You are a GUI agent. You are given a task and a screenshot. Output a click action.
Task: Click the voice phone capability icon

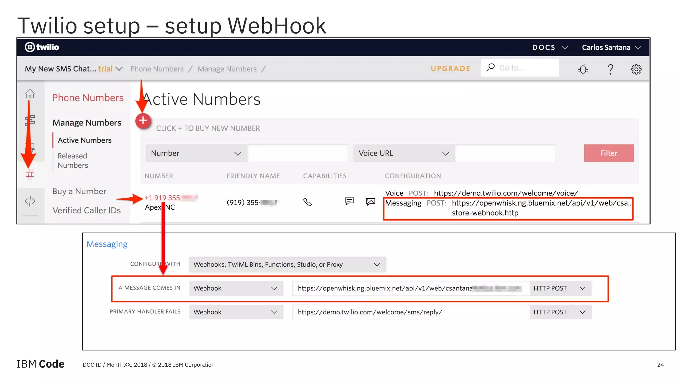coord(308,202)
